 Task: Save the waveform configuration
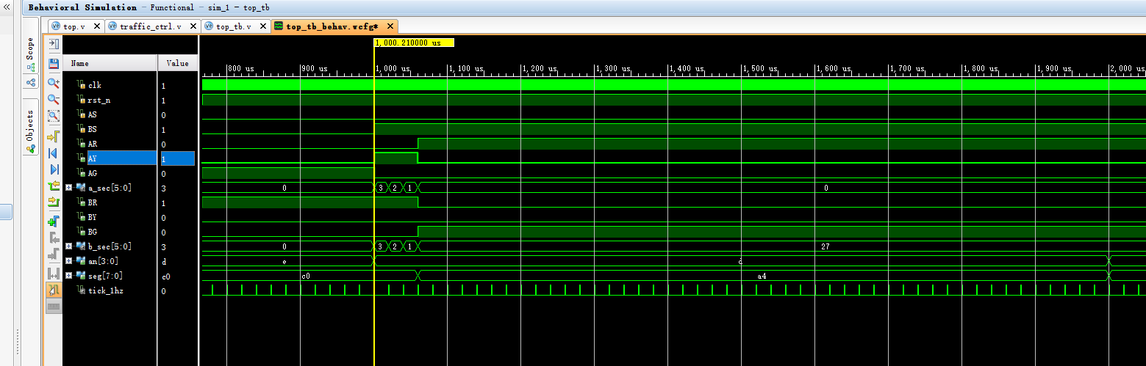(x=54, y=64)
